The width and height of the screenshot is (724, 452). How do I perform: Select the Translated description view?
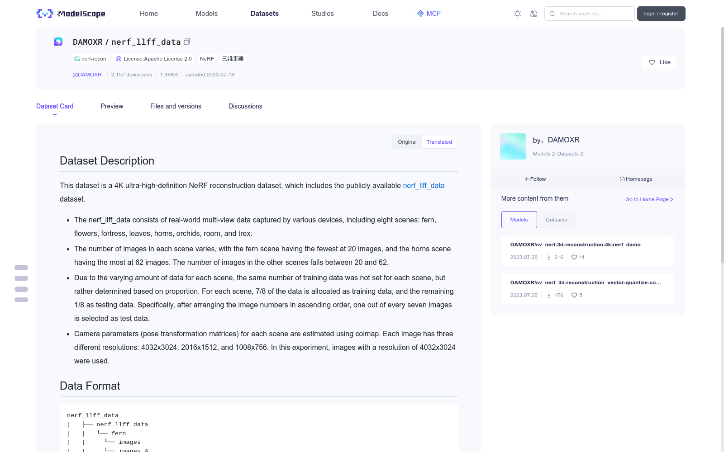pos(439,142)
